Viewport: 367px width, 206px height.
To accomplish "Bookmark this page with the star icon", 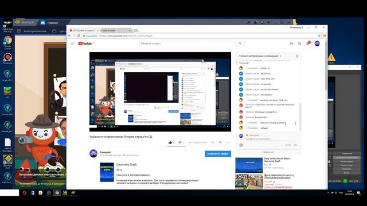I will pos(319,35).
